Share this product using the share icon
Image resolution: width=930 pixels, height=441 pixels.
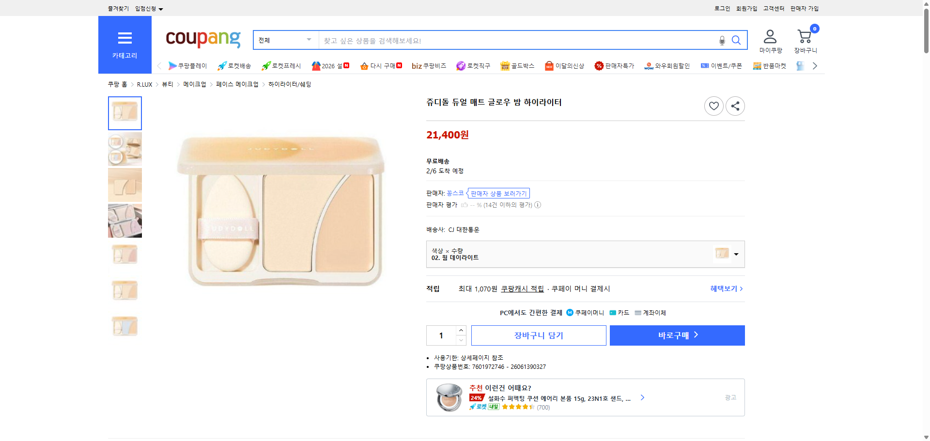pos(735,106)
